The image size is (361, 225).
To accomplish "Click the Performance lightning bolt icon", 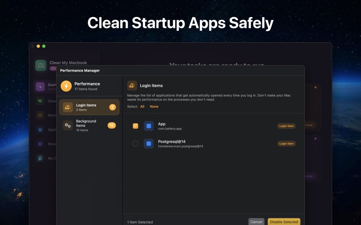I will [x=66, y=86].
